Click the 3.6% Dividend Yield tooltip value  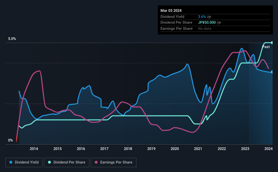point(202,17)
